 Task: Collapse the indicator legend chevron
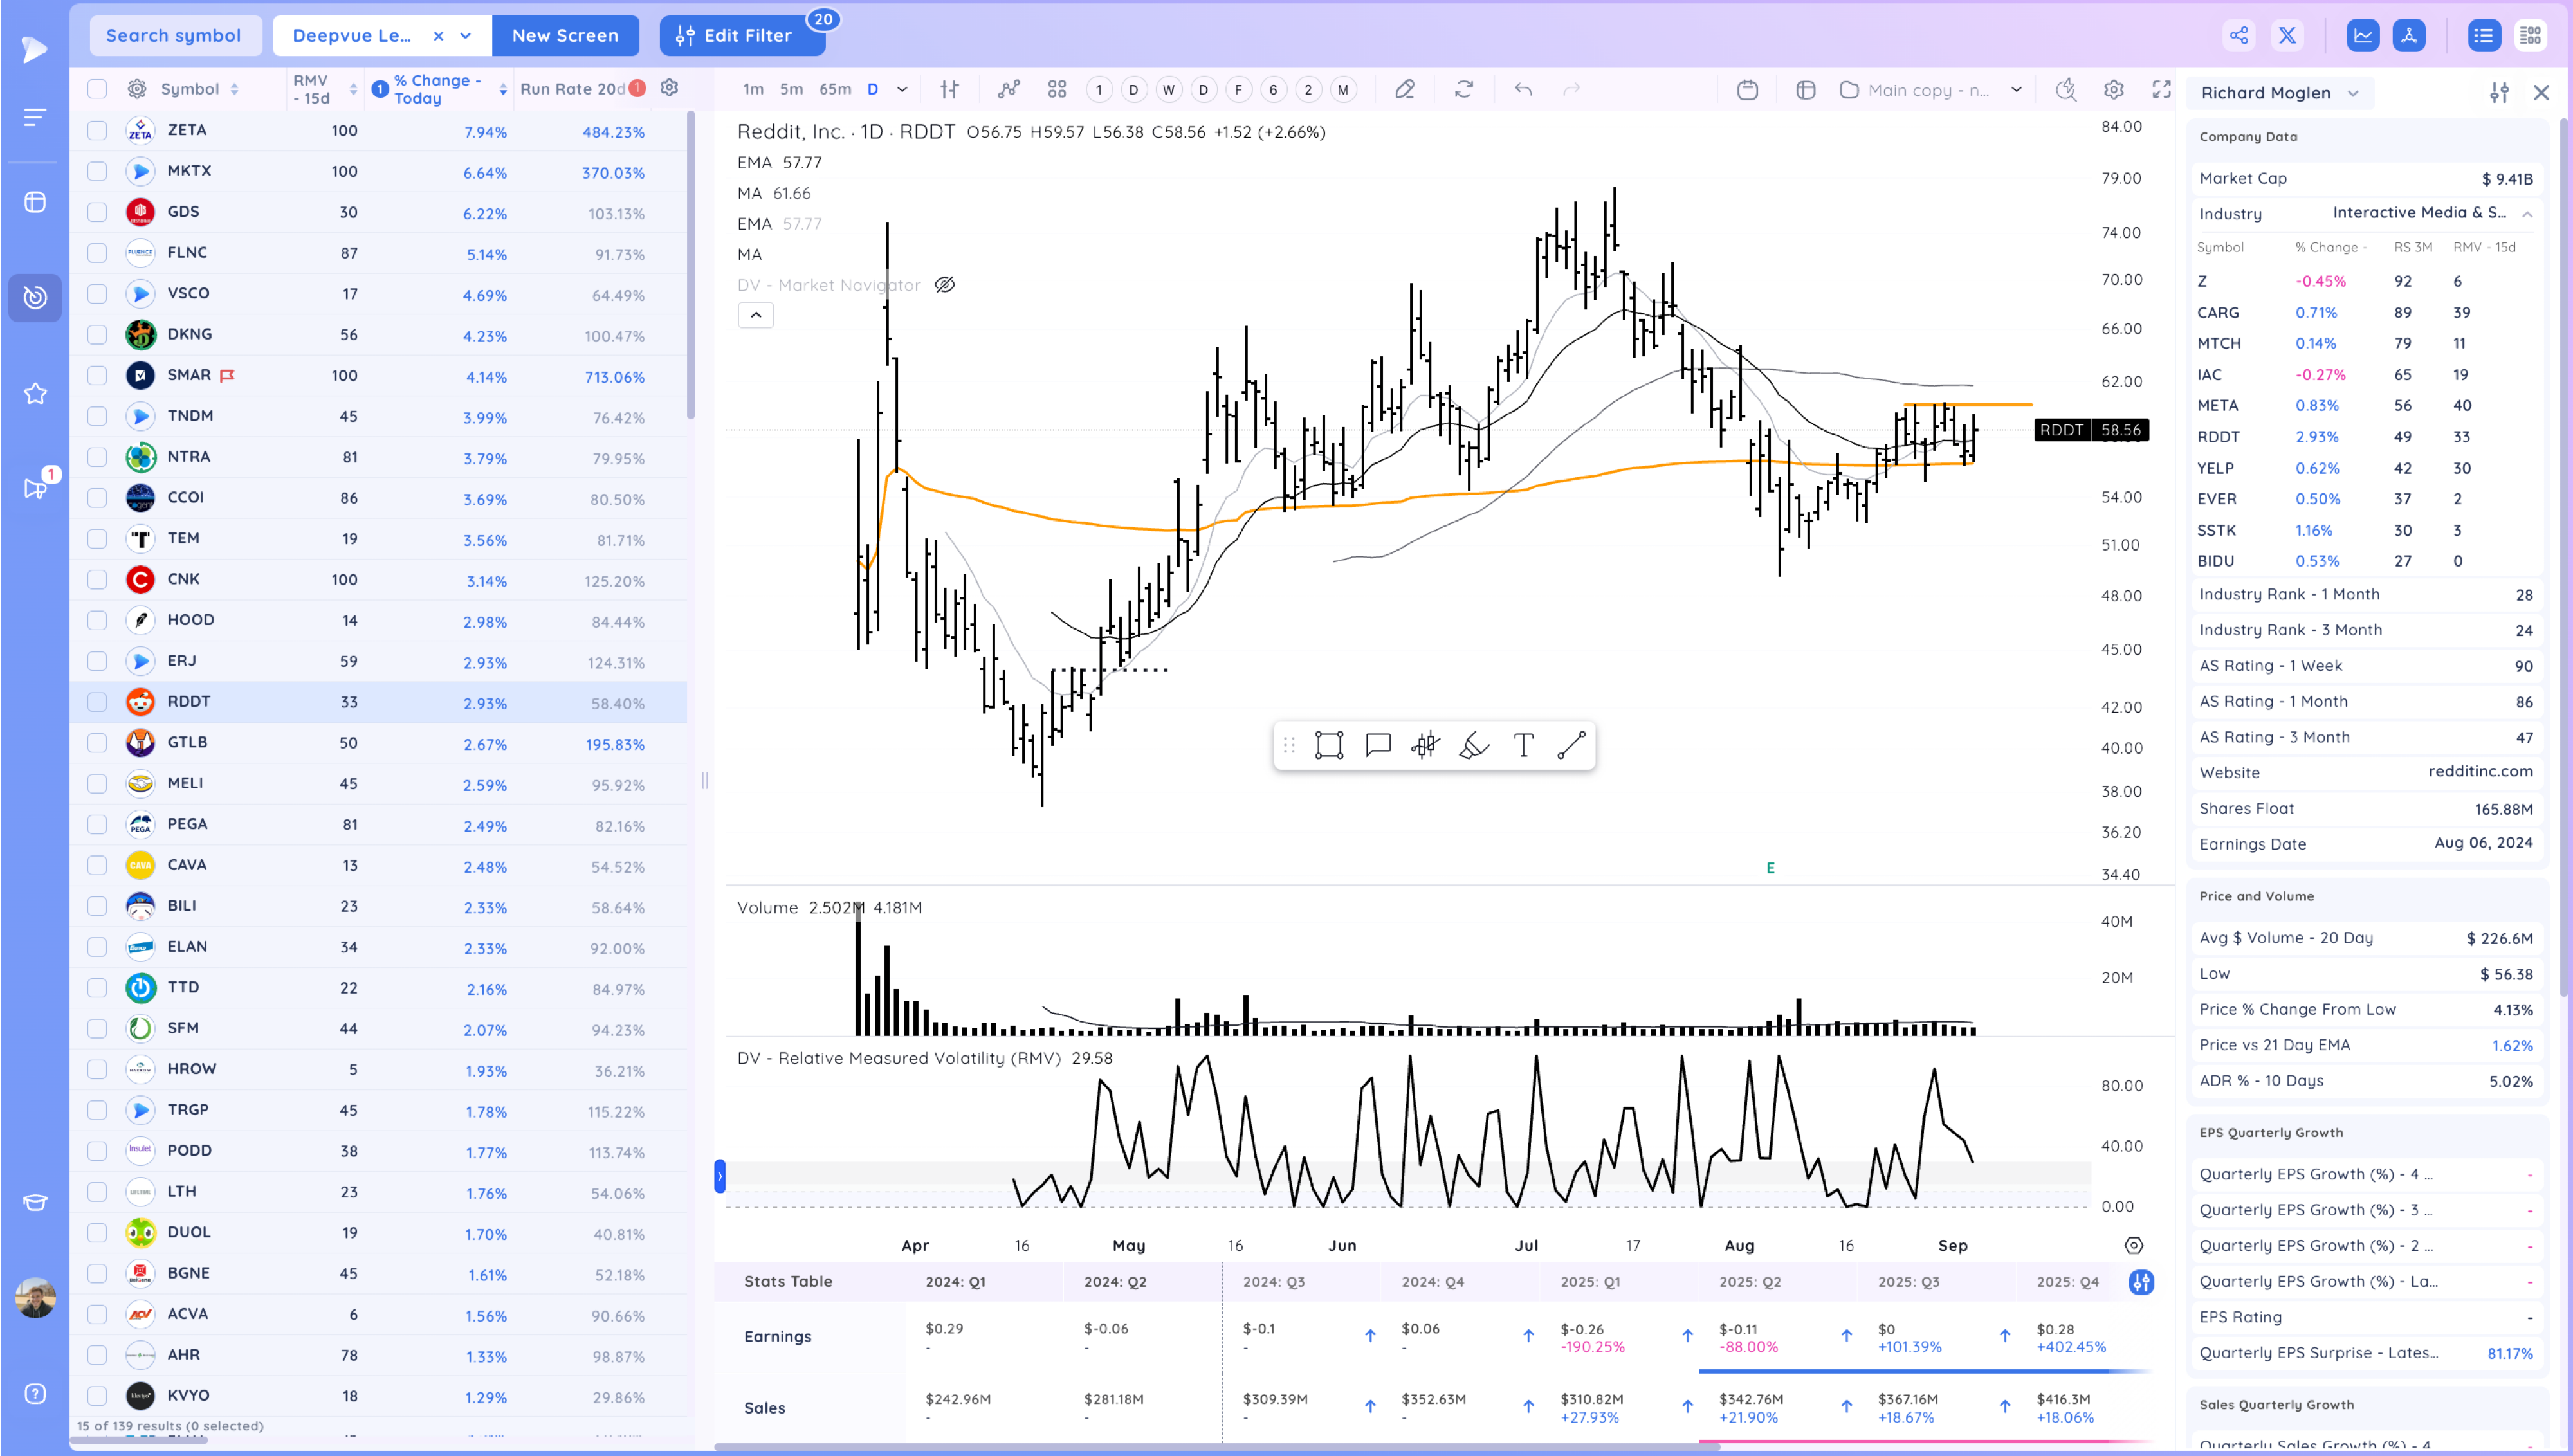(x=755, y=315)
